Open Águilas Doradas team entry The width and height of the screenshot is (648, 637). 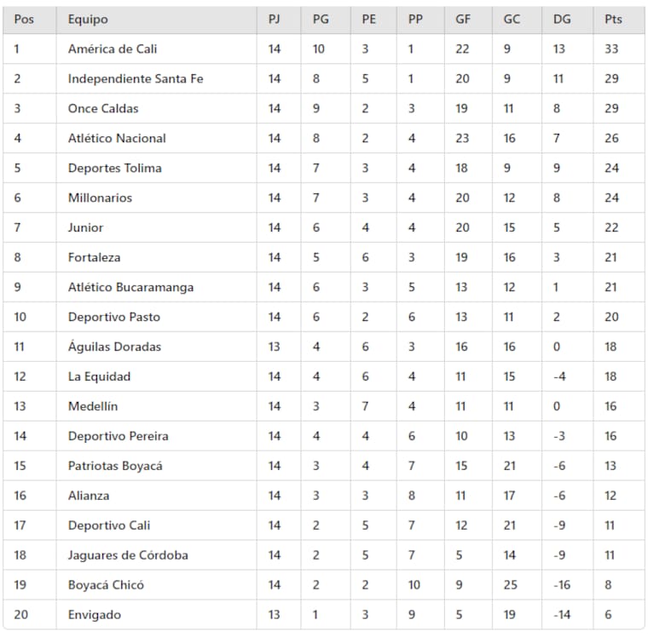114,347
